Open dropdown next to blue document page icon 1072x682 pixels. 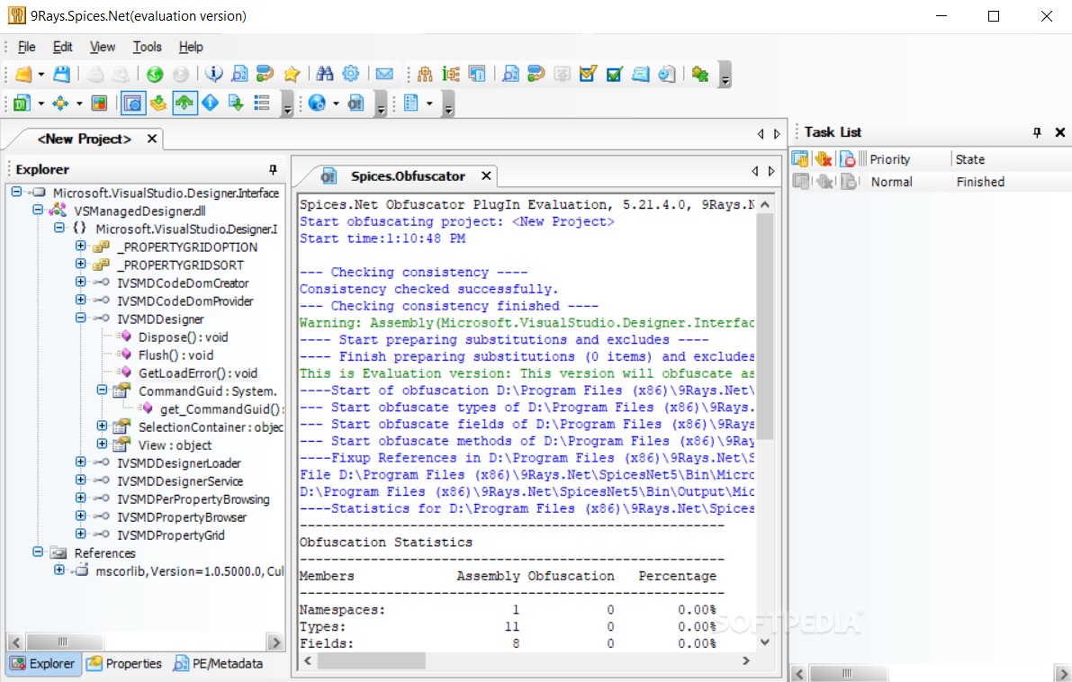429,103
